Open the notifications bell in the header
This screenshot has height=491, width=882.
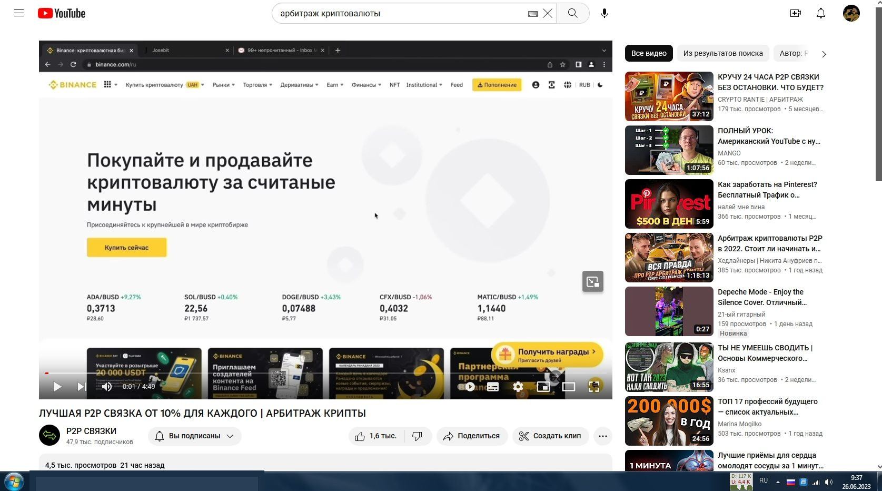pyautogui.click(x=821, y=13)
